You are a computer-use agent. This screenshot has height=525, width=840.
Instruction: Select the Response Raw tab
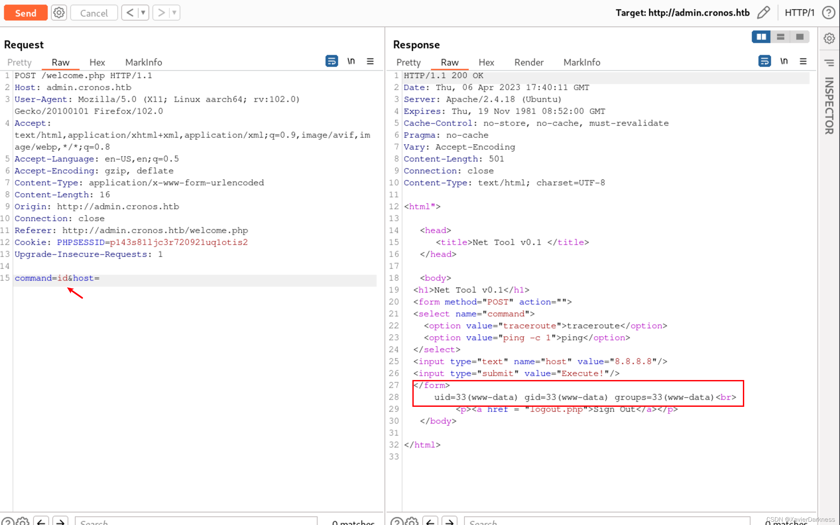tap(450, 62)
